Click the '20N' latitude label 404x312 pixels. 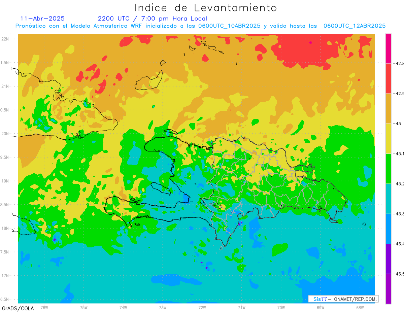[x=5, y=134]
